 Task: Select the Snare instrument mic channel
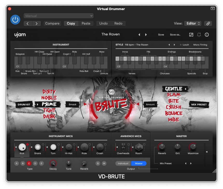pyautogui.click(x=38, y=147)
